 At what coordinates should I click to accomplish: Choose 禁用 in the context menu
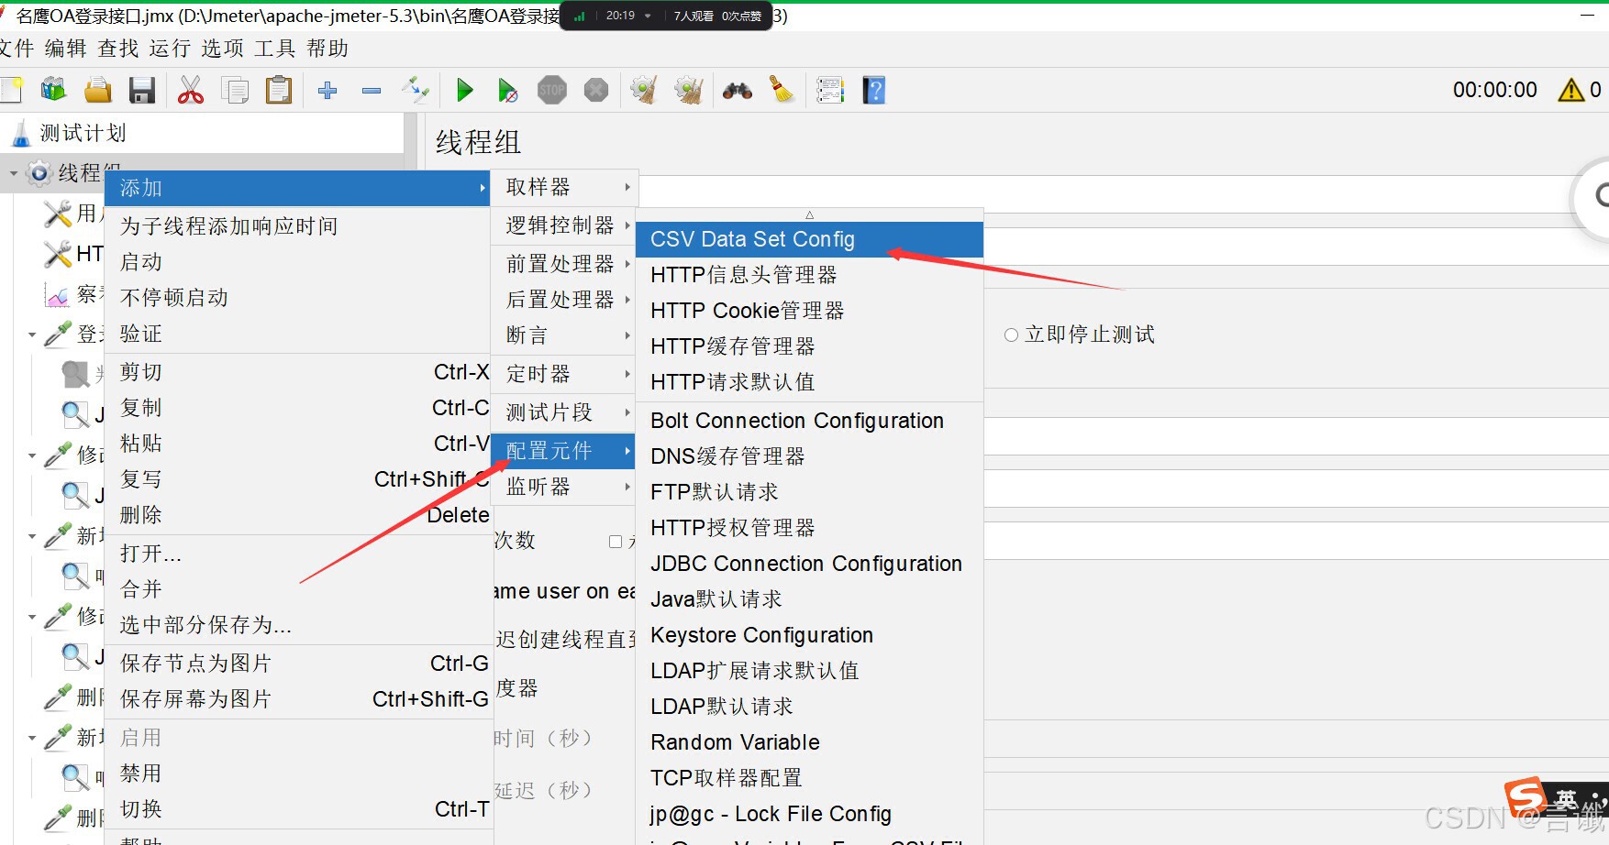pos(298,774)
